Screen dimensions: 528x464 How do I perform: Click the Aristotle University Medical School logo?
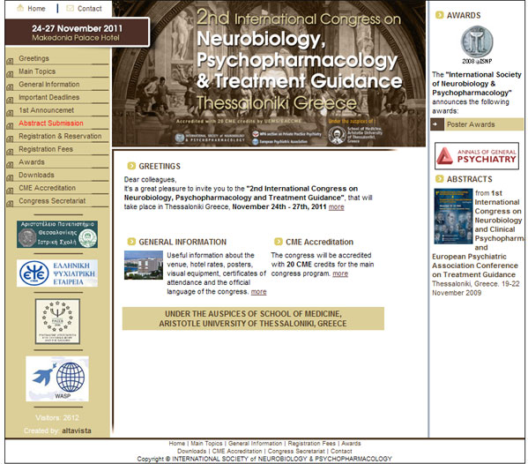point(57,234)
